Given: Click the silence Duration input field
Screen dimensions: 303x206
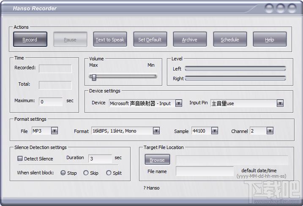Looking at the screenshot, I should (x=100, y=158).
